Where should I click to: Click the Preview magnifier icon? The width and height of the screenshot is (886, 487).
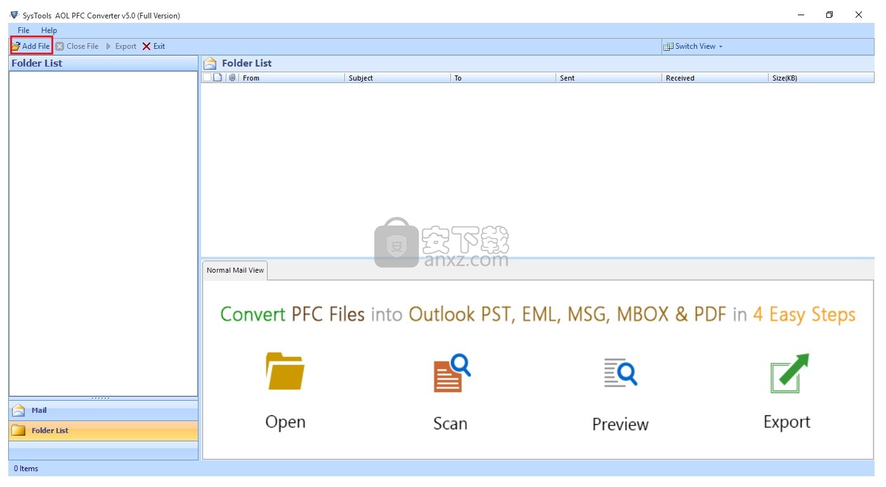tap(620, 372)
